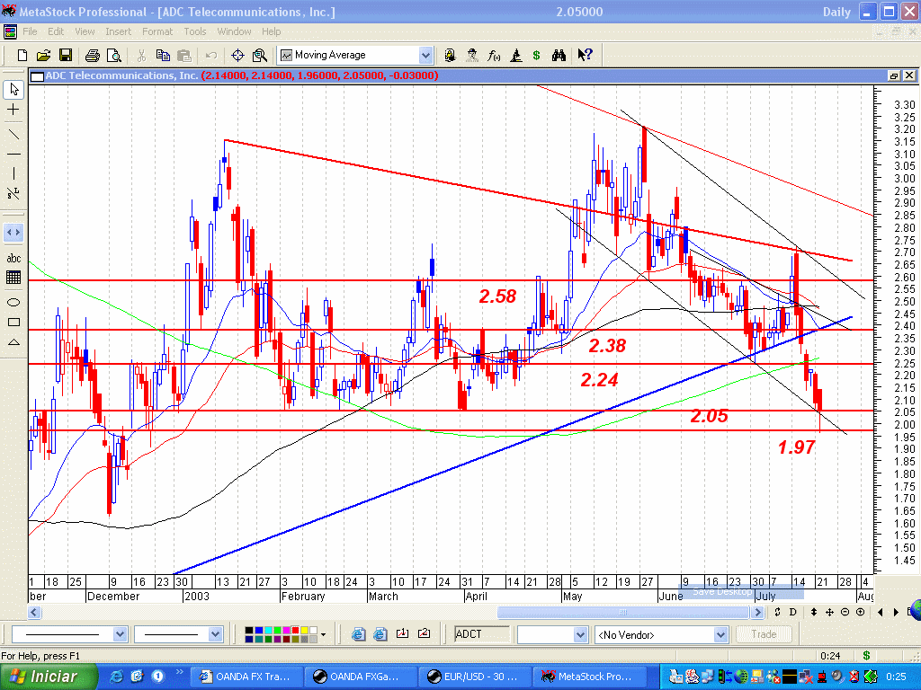Select the crosshair plus tool in left panel
This screenshot has width=921, height=690.
pos(13,110)
